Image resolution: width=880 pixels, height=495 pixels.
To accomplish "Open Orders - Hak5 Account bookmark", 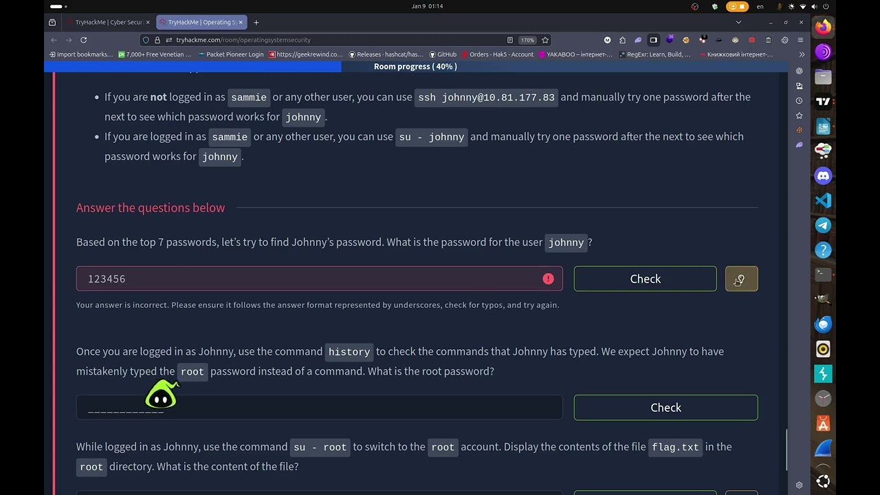I will click(497, 54).
